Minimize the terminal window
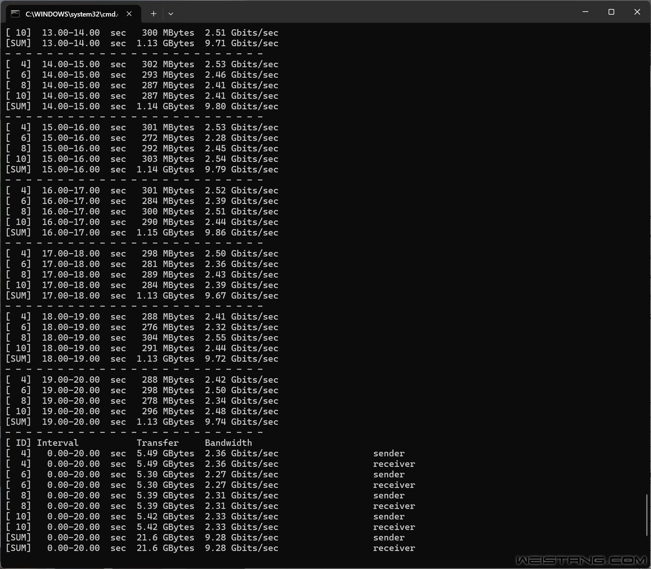 pyautogui.click(x=585, y=12)
